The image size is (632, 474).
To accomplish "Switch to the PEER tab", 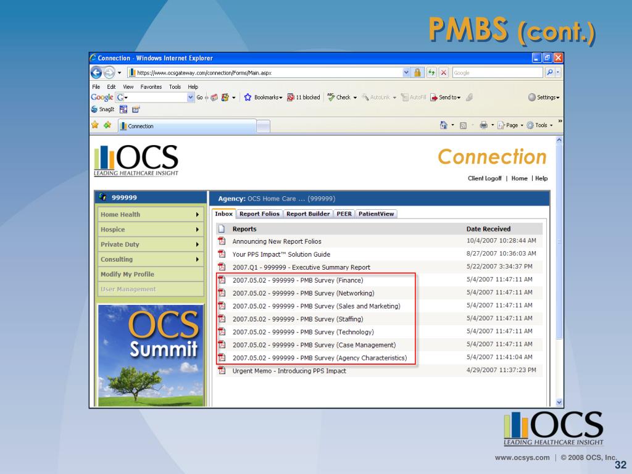I will coord(344,214).
